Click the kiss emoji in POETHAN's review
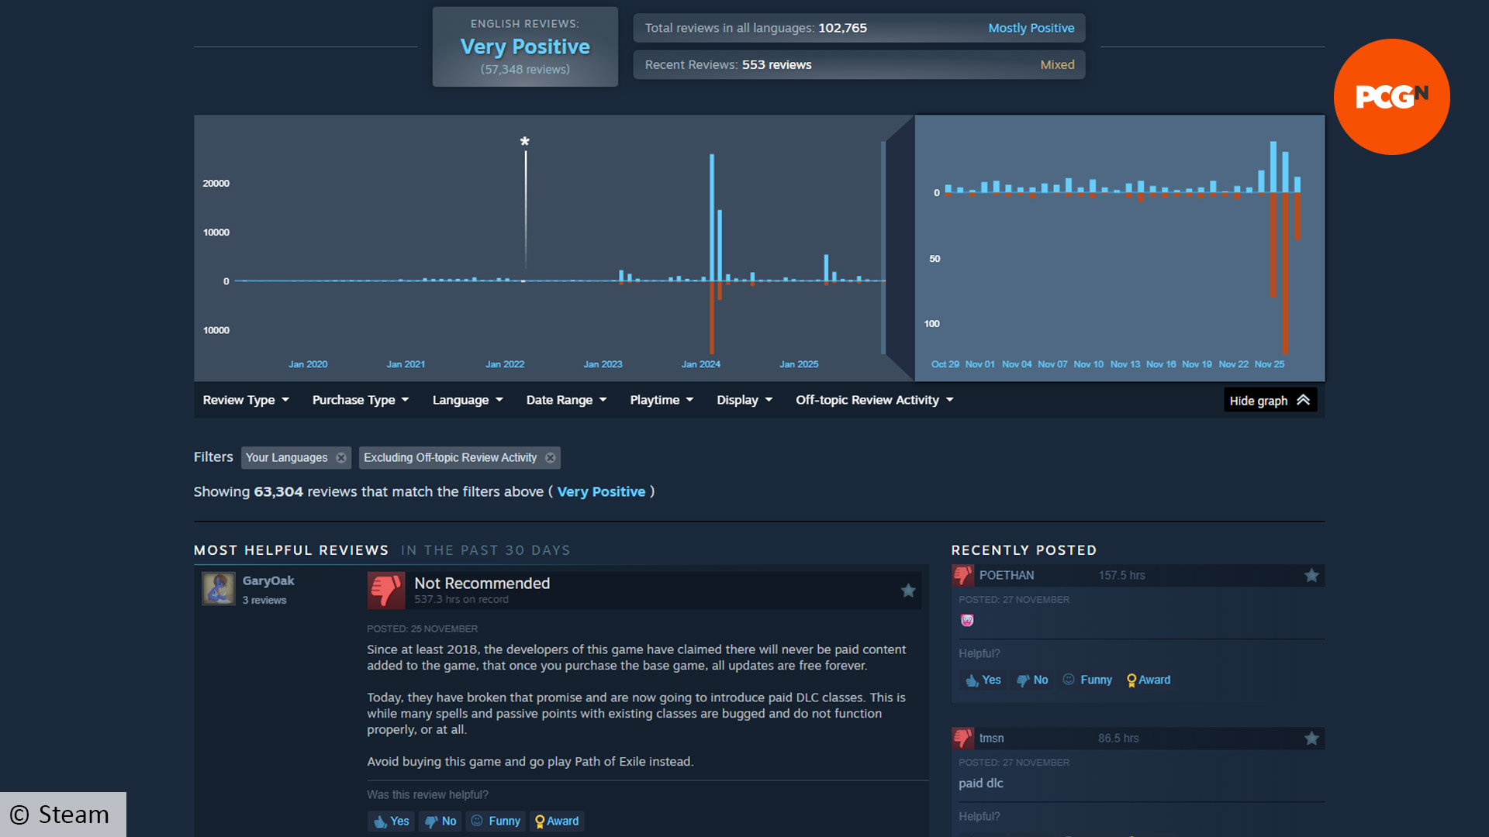Screen dimensions: 1489x837 966,620
